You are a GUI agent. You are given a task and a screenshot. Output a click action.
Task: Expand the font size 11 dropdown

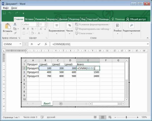point(46,24)
